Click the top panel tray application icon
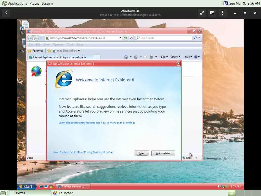 (x=226, y=3)
